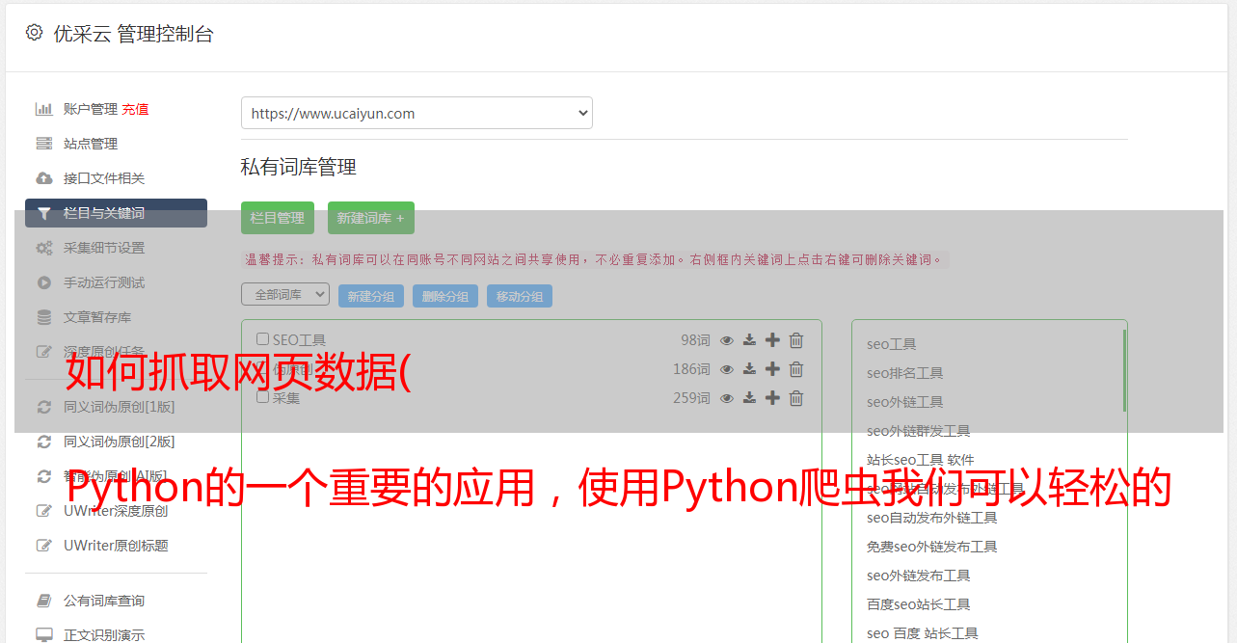View 采集 words via eye icon
Screen dimensions: 1237x643
727,398
